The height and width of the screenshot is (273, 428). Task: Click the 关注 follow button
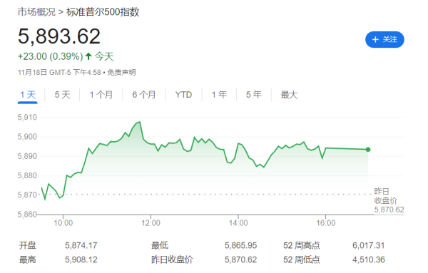[x=384, y=39]
